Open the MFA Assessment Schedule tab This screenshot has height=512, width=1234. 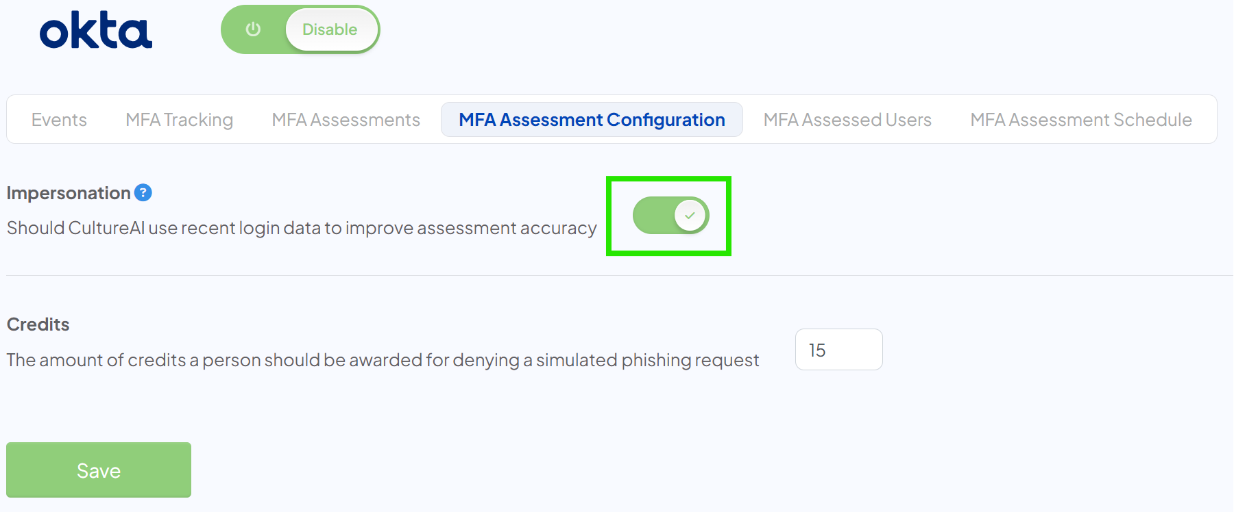tap(1080, 119)
